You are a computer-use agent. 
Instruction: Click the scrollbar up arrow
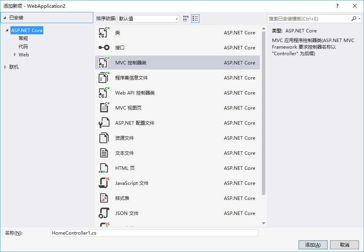[x=263, y=29]
